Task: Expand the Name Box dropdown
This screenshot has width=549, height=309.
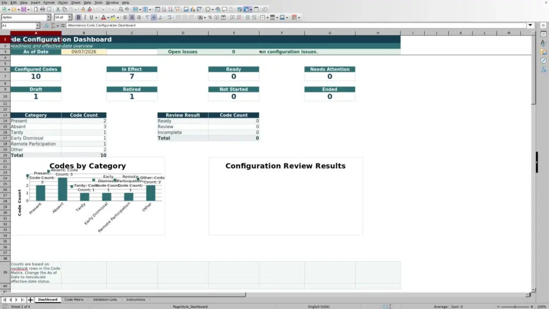Action: point(38,26)
